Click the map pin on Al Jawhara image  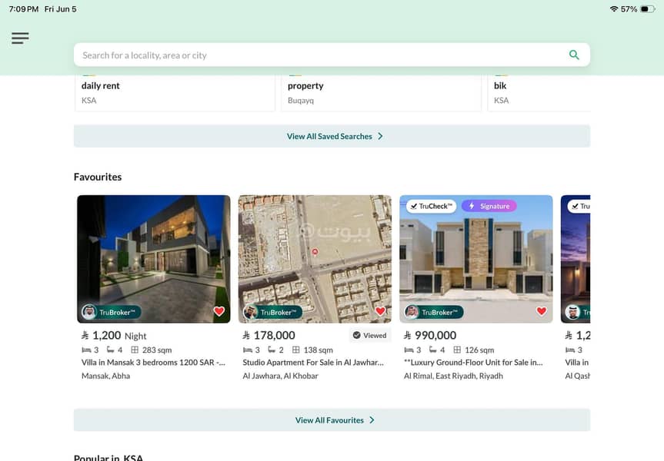pyautogui.click(x=315, y=252)
